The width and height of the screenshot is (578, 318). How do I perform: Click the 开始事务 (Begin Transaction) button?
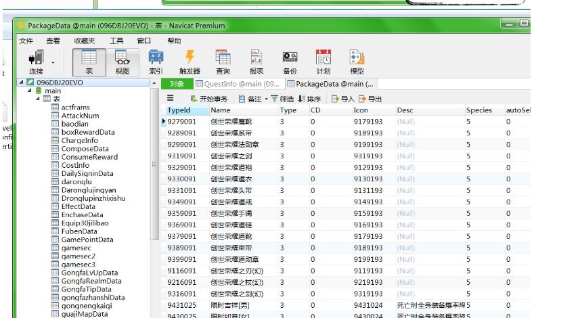[x=208, y=99]
